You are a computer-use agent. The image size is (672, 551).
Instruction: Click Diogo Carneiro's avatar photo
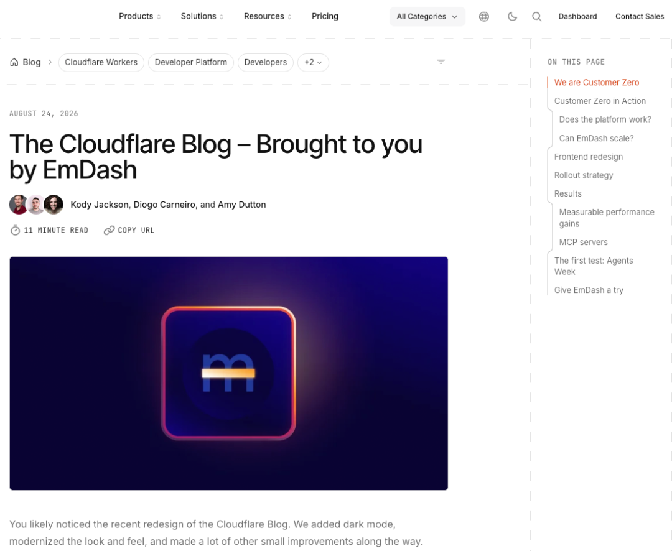point(36,205)
